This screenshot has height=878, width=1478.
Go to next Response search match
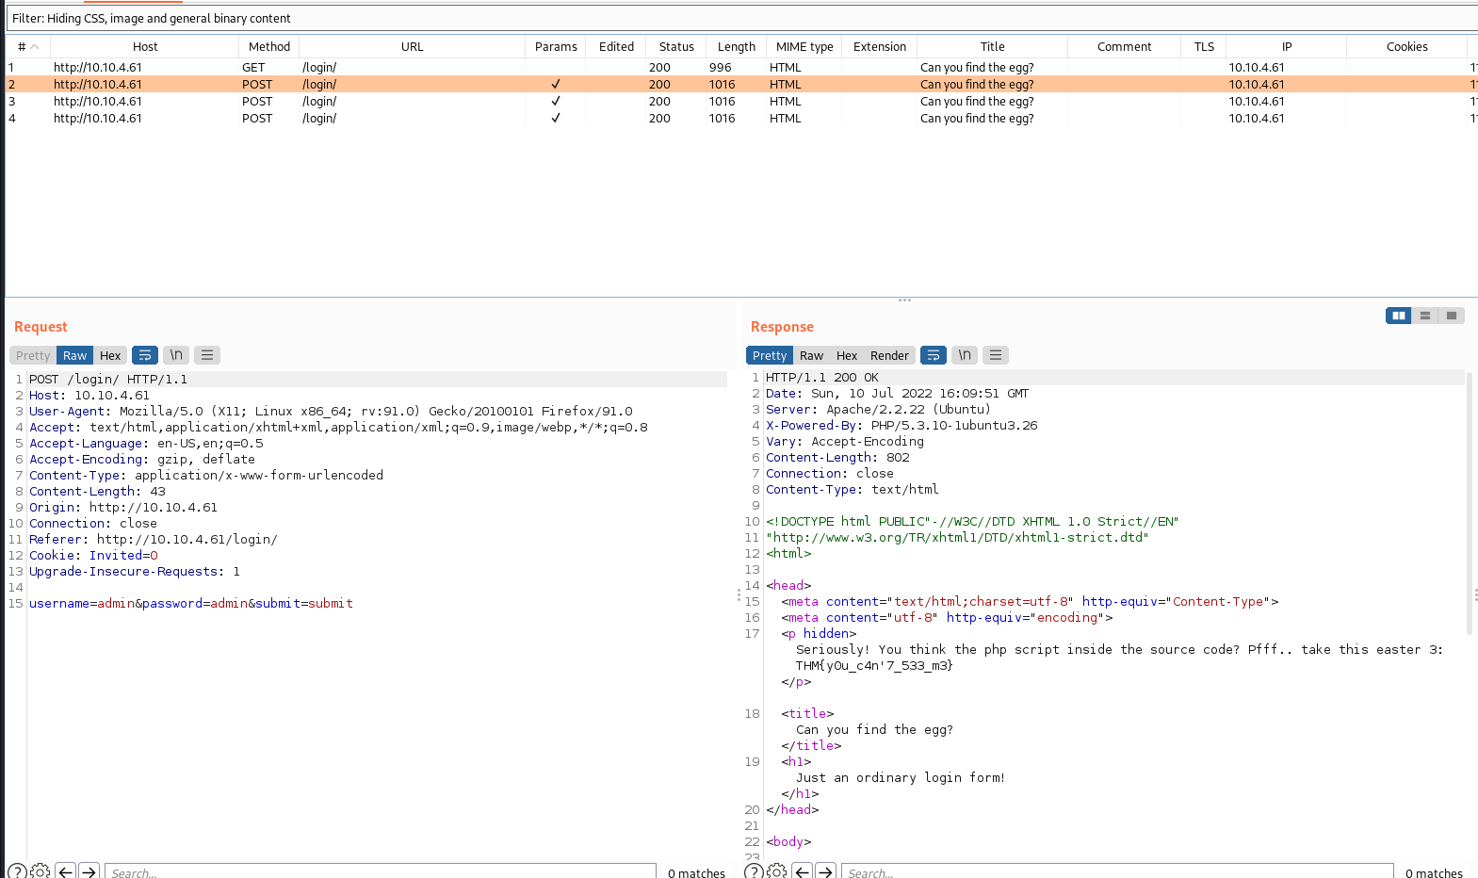(x=825, y=871)
